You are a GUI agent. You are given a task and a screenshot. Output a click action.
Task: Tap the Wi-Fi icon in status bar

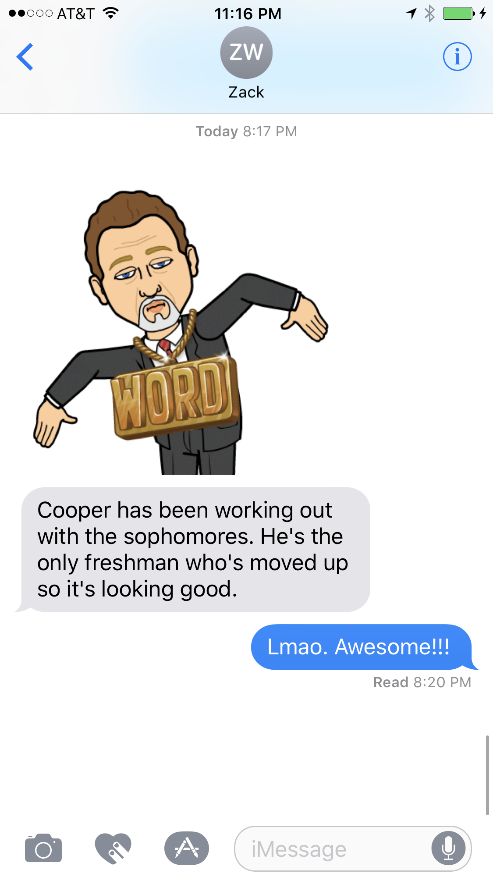click(111, 13)
